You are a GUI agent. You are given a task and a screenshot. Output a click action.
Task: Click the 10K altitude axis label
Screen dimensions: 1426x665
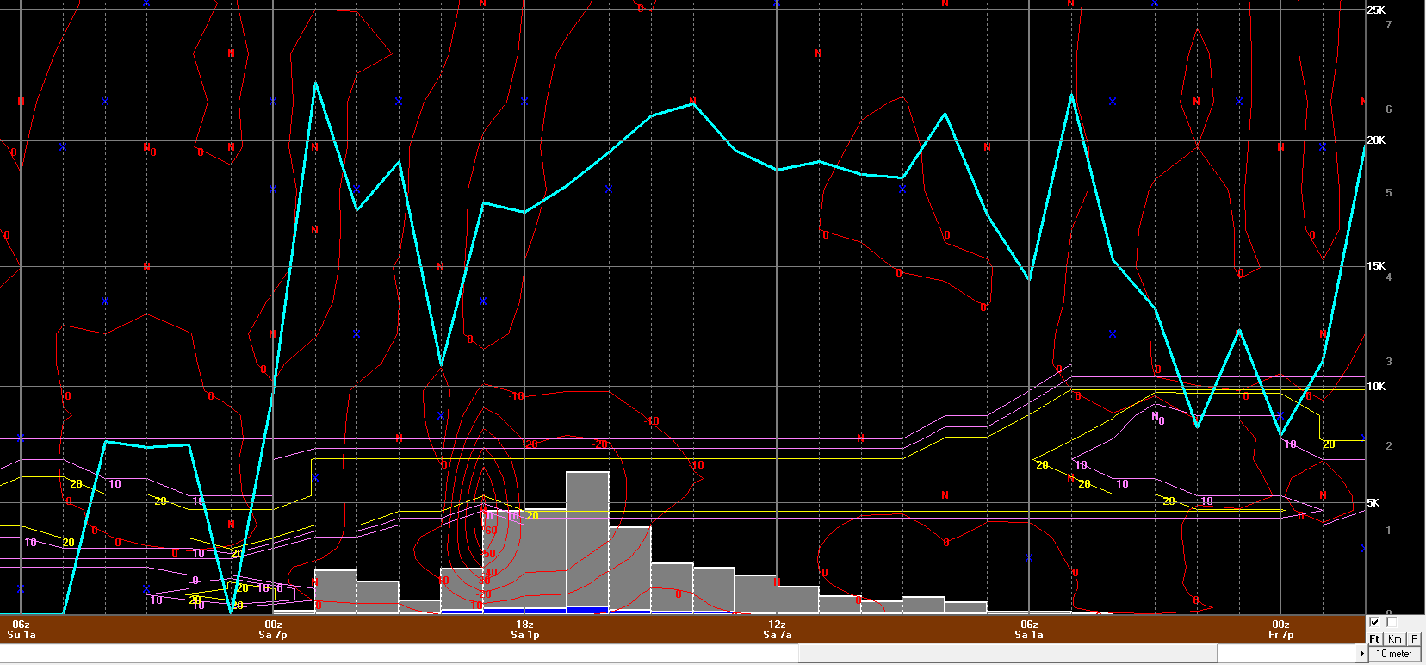point(1376,387)
